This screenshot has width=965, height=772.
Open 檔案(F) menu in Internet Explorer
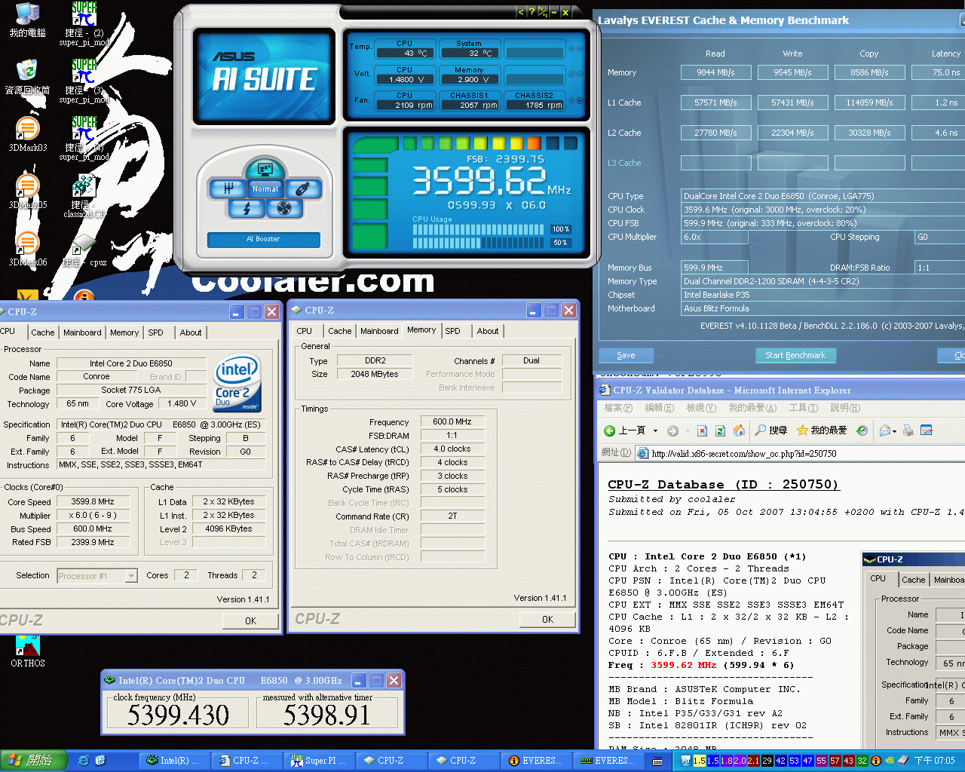point(618,408)
